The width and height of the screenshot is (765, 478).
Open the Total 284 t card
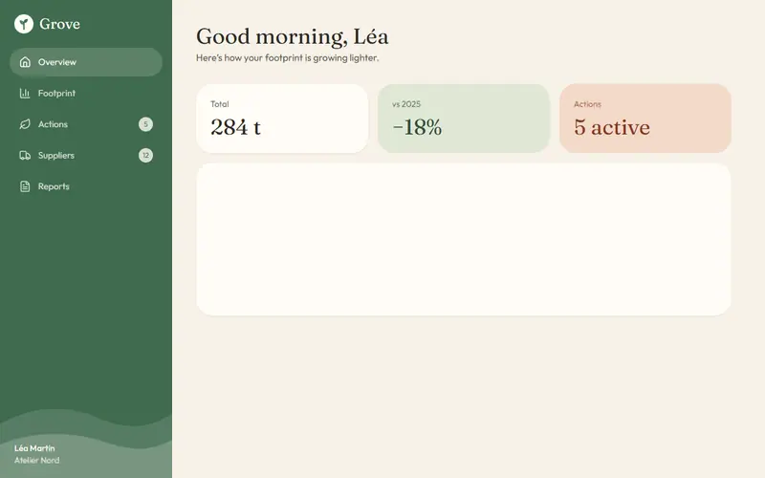[282, 119]
